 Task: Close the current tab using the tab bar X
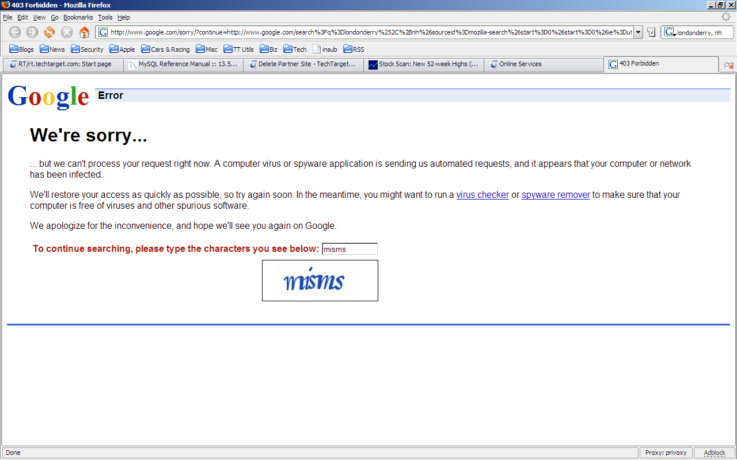pyautogui.click(x=728, y=66)
